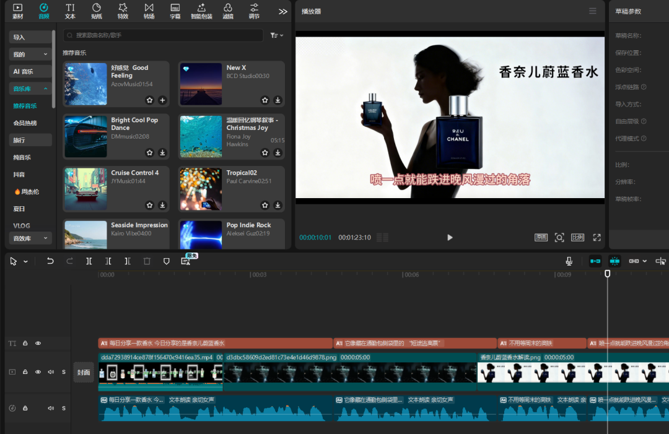The height and width of the screenshot is (434, 669).
Task: Open the music filter dropdown beside search
Action: (x=276, y=36)
